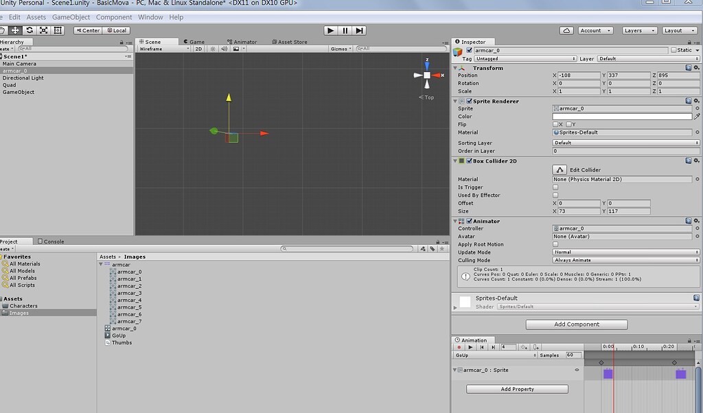This screenshot has height=413, width=703.
Task: Select the Rotate tool
Action: [x=29, y=30]
